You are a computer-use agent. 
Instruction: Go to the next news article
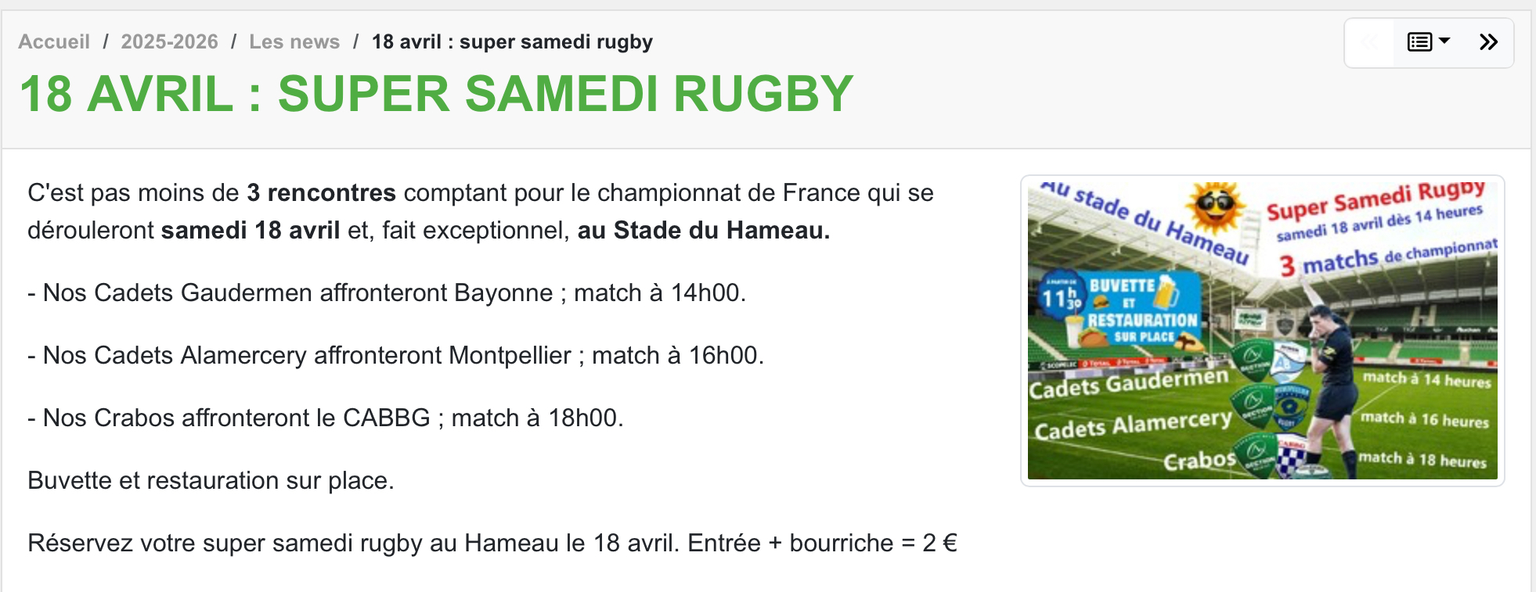pos(1488,42)
